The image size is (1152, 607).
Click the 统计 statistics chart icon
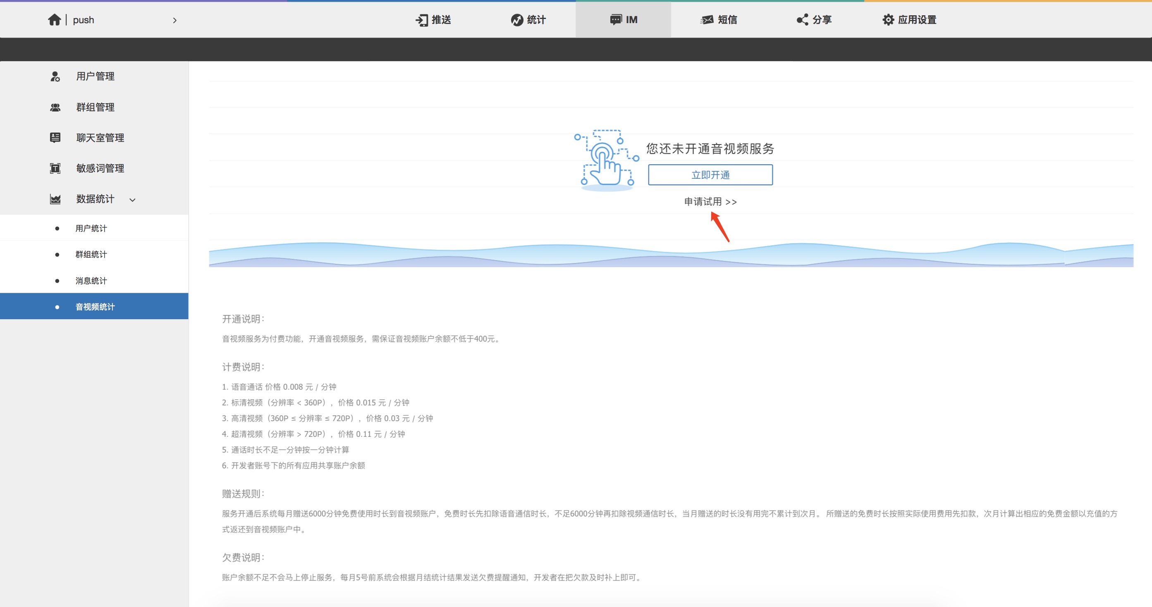pos(517,20)
